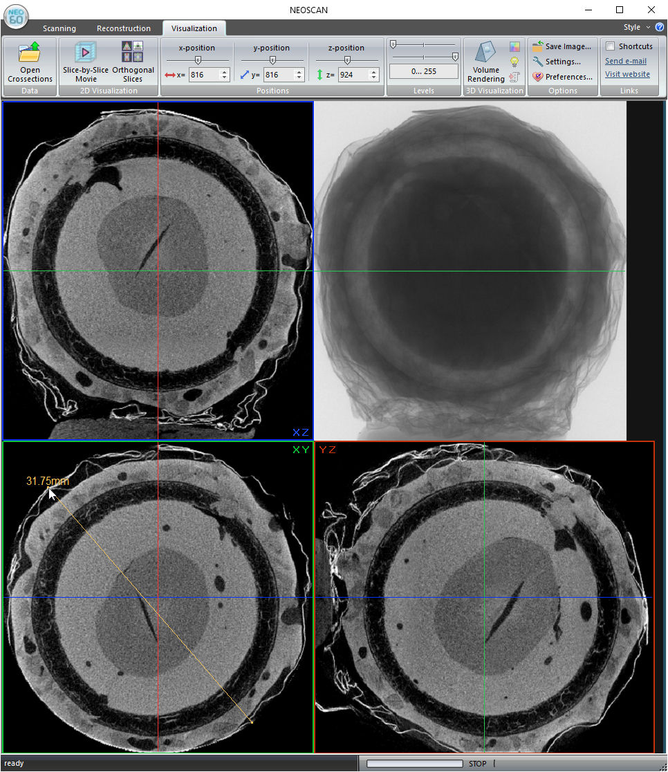
Task: Click the color palette icon in 3D Visualization
Action: [514, 47]
